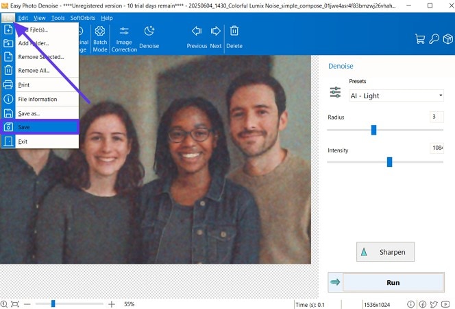The image size is (455, 309).
Task: Click the info icon beside File information
Action: 8,99
